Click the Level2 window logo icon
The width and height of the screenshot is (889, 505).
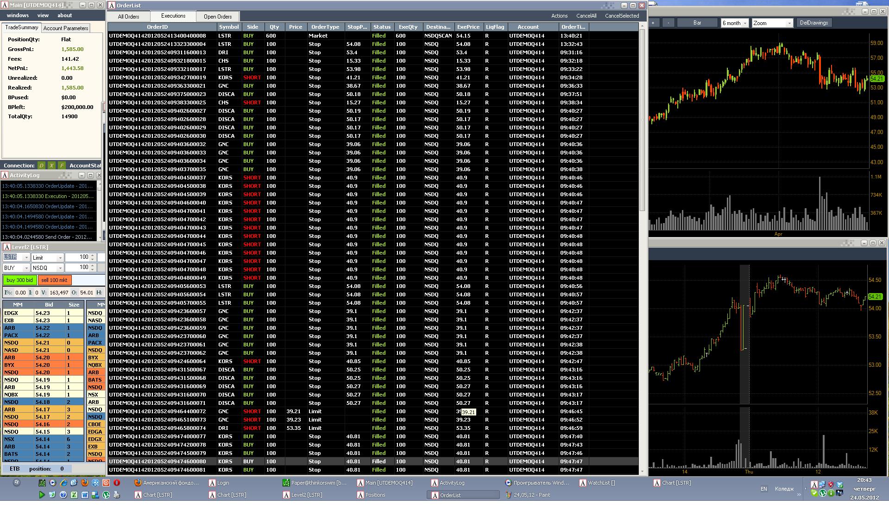(6, 247)
